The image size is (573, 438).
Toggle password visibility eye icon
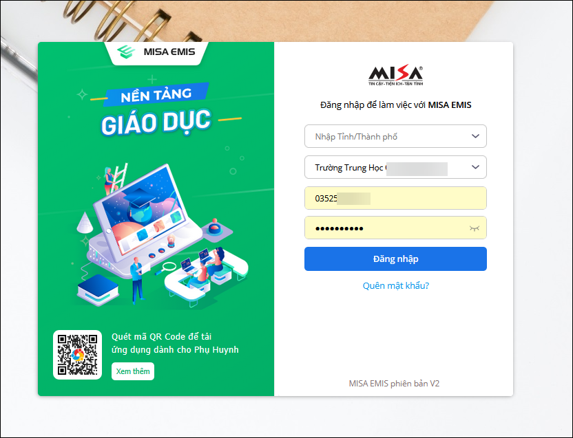(x=474, y=228)
